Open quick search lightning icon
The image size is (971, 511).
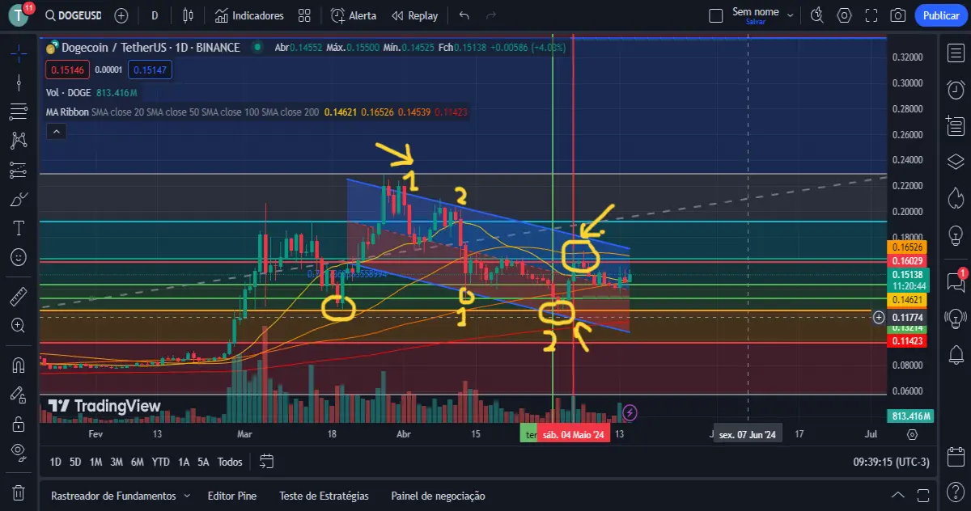click(x=817, y=15)
